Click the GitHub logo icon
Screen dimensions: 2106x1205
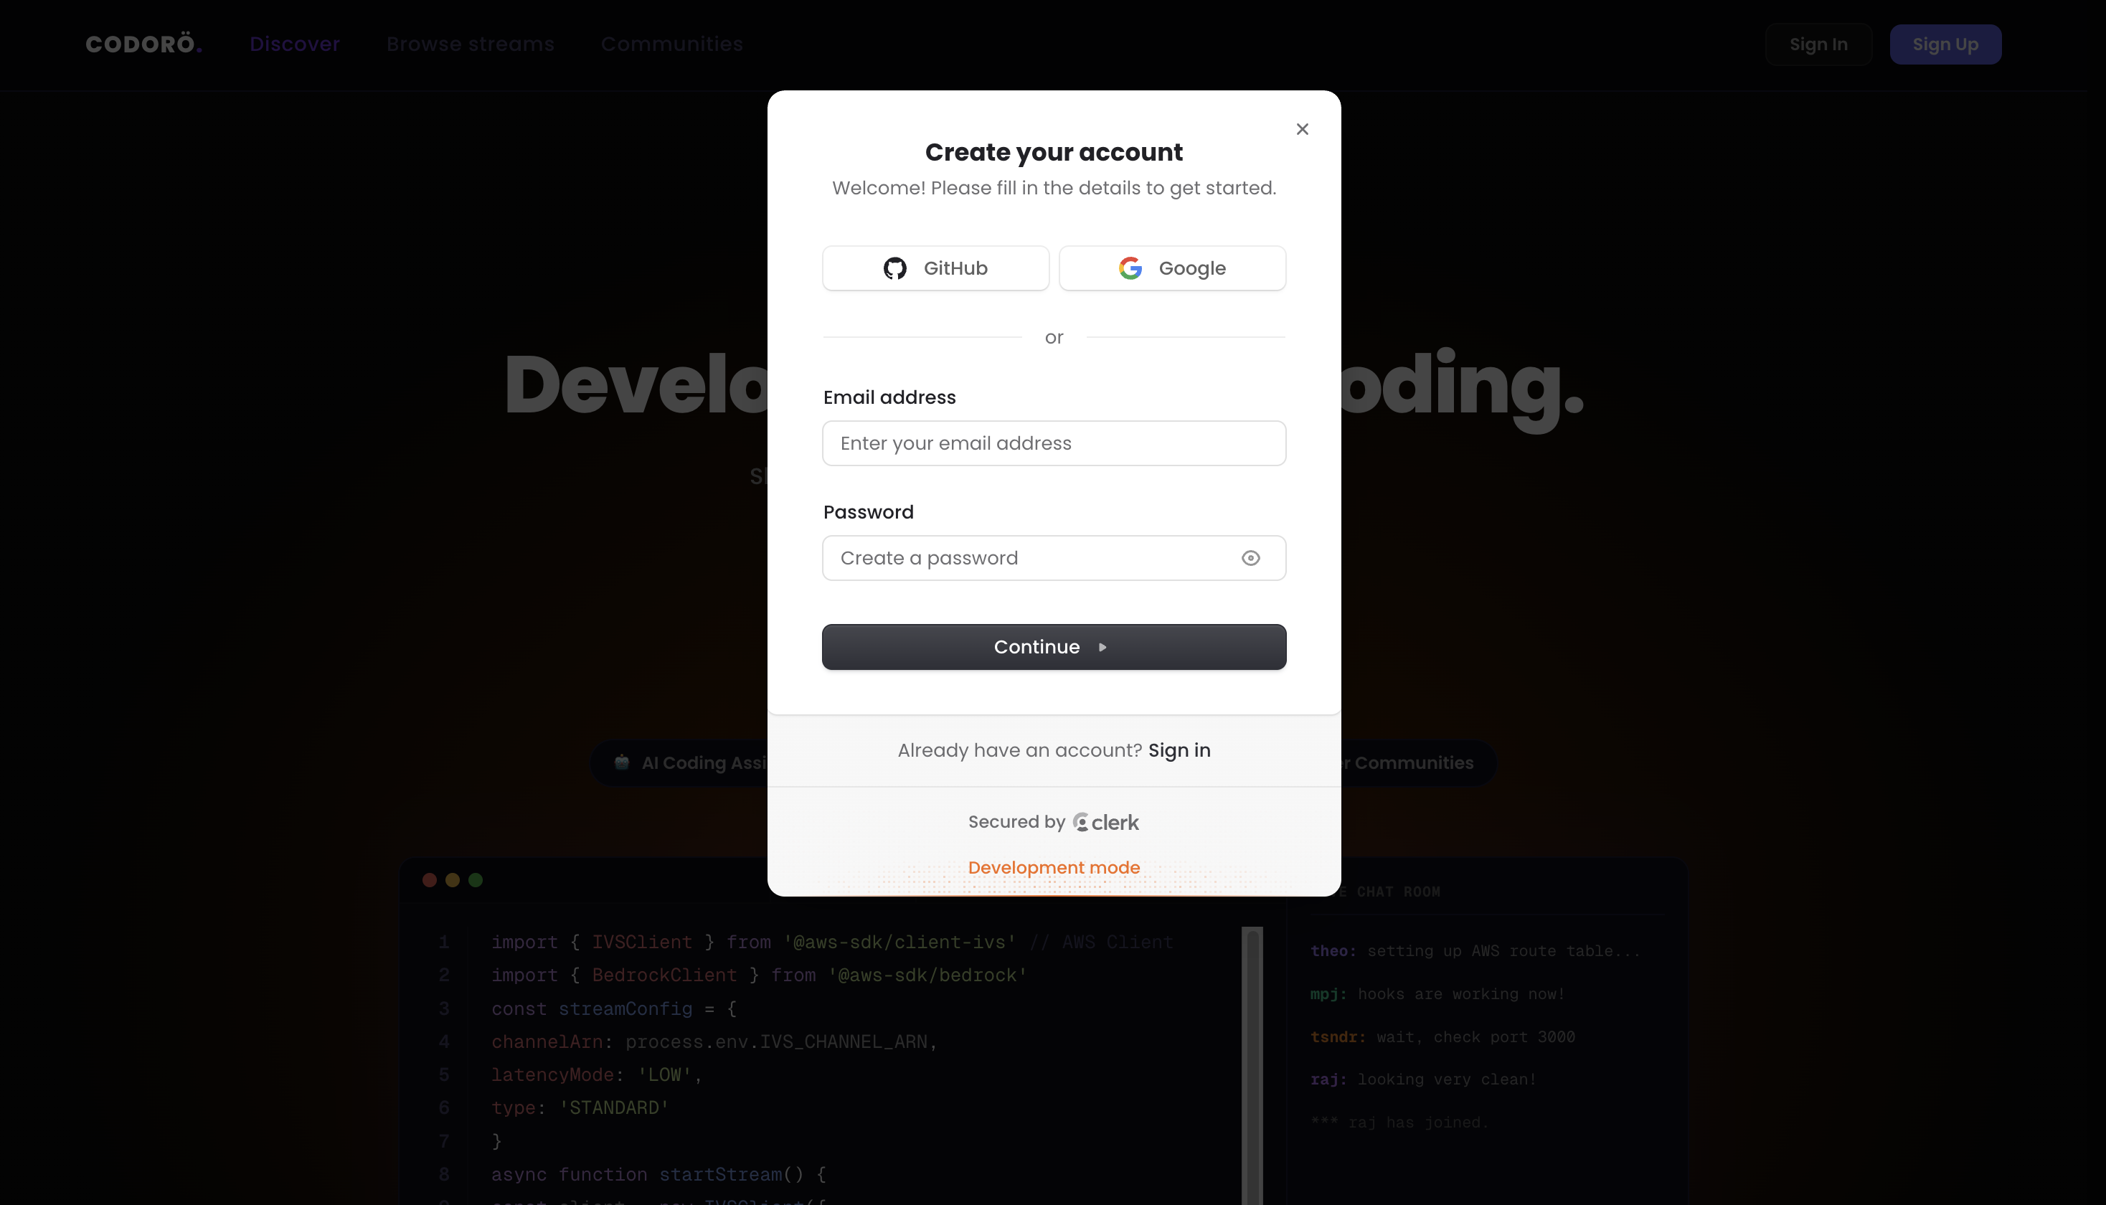[894, 268]
